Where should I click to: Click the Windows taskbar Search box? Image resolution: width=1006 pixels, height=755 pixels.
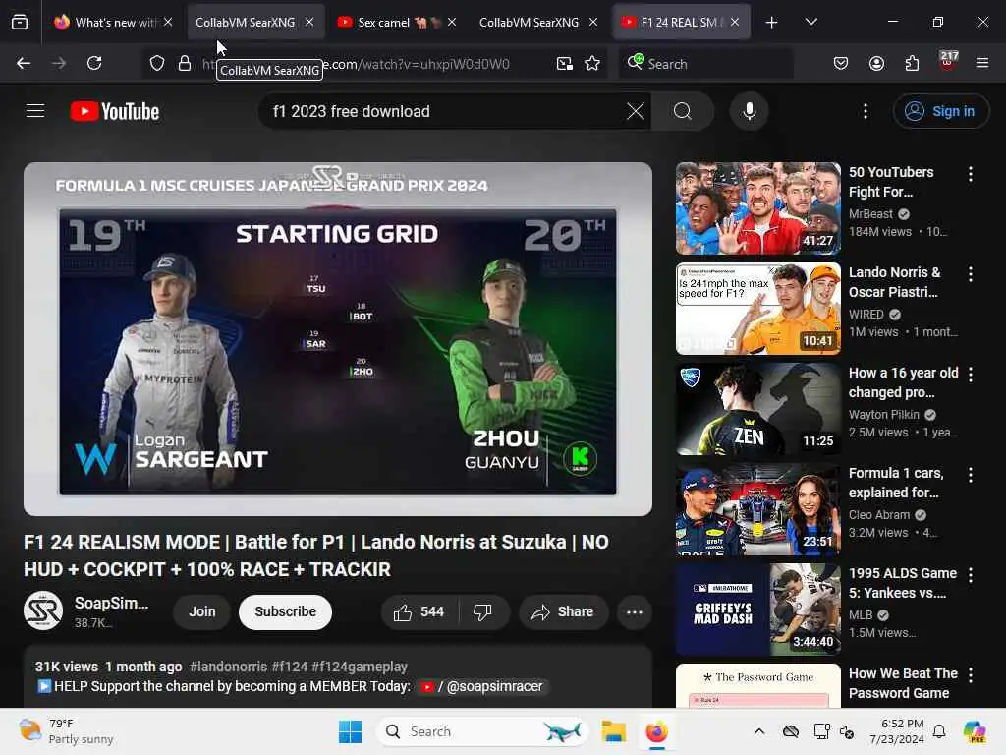(481, 731)
